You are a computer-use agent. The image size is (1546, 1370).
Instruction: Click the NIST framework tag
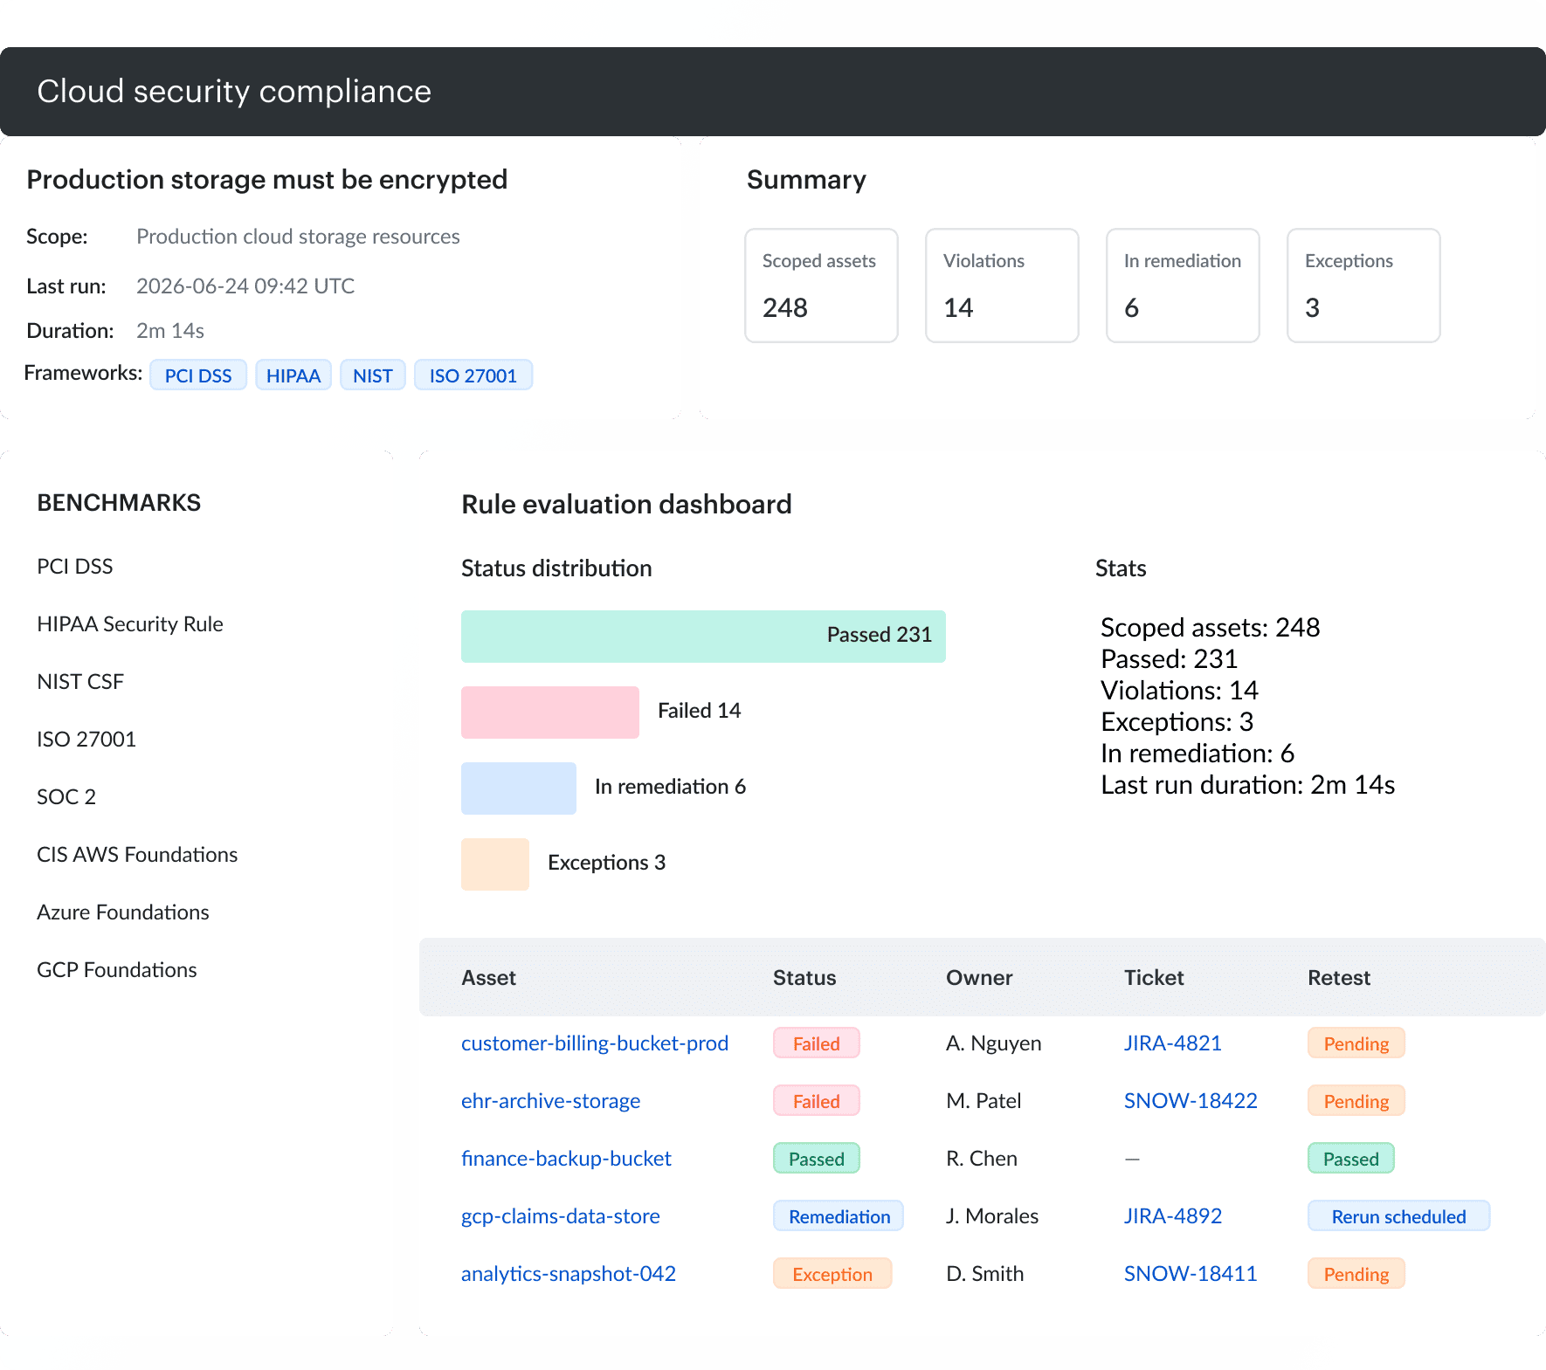[373, 375]
